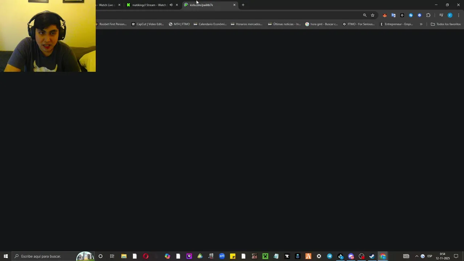Viewport: 464px width, 261px height.
Task: Open the Últimas noticias bookmark
Action: click(x=284, y=24)
